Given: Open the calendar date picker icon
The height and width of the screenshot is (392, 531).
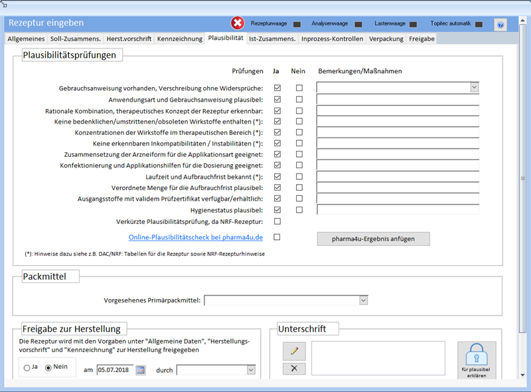Looking at the screenshot, I should pyautogui.click(x=141, y=370).
